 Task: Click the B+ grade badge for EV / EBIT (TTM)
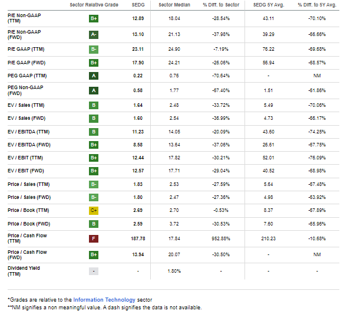[x=94, y=158]
